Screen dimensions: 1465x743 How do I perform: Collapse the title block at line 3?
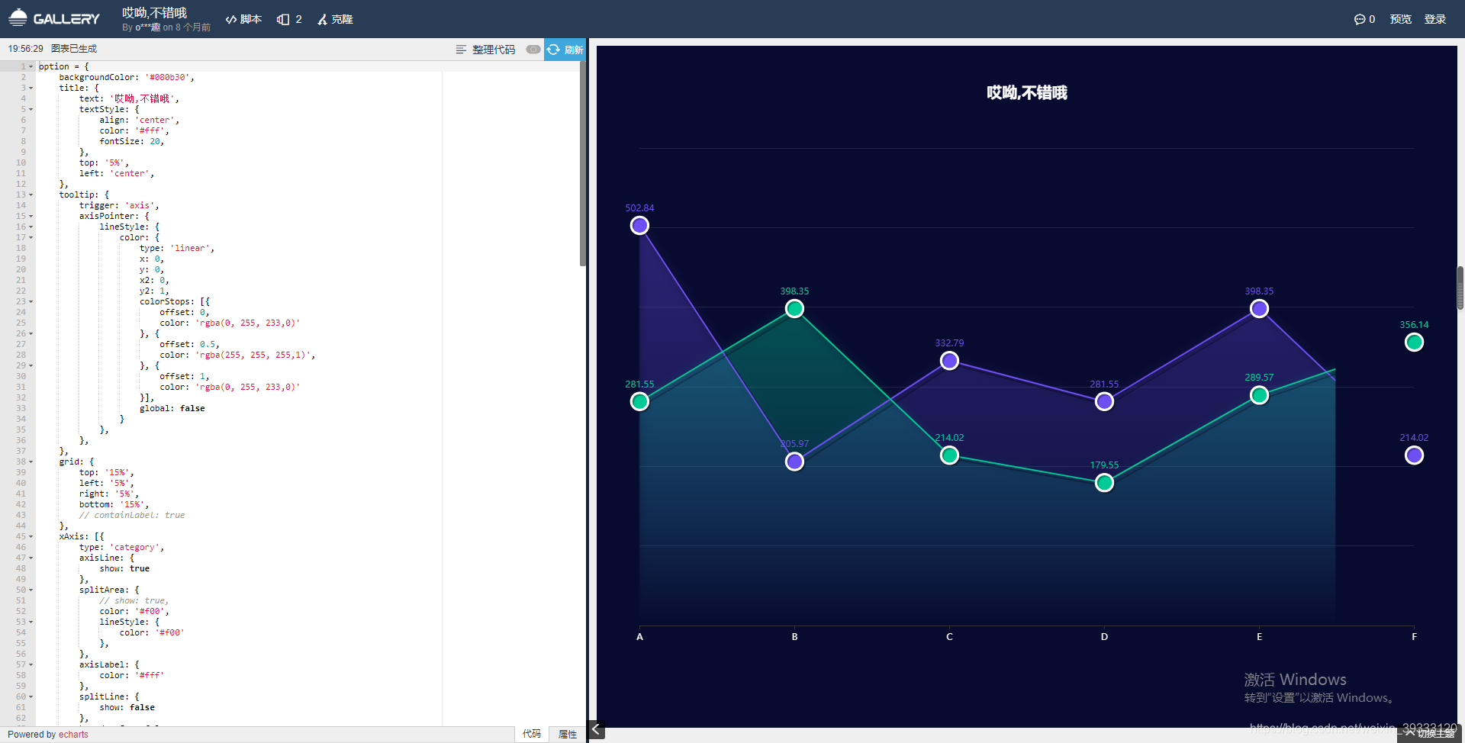(31, 88)
